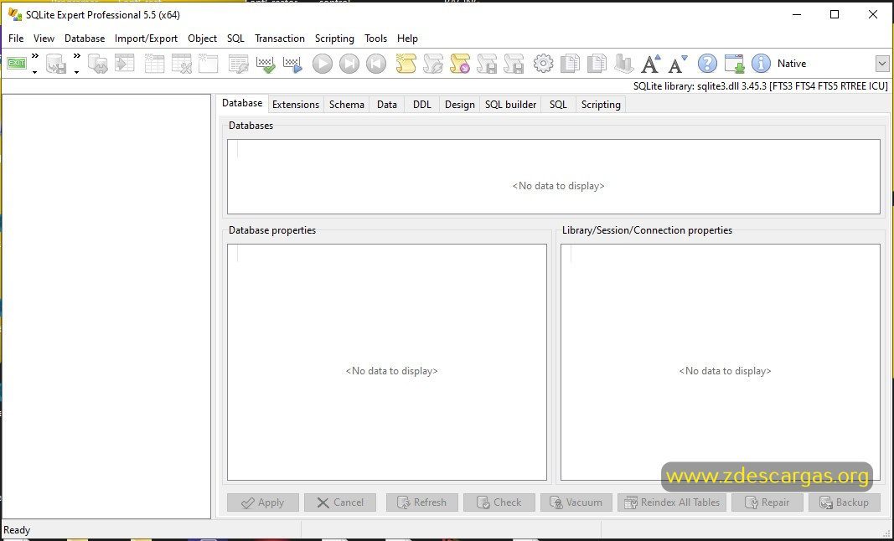Click the gray scroll-with-pen edit script icon
This screenshot has height=541, width=894.
(433, 64)
